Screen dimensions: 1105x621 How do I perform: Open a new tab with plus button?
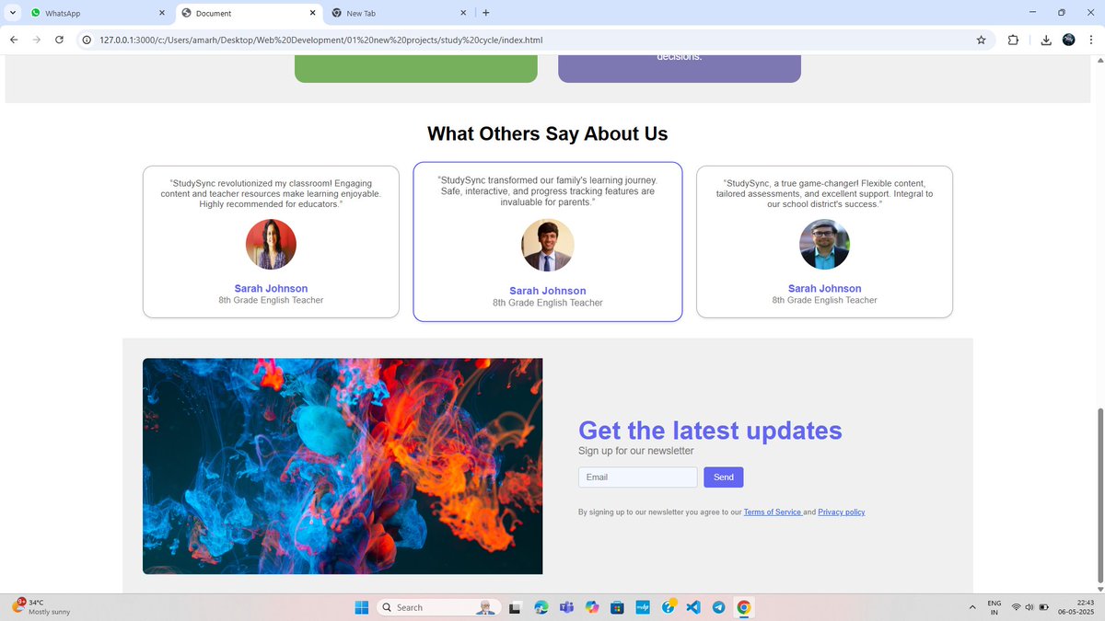click(486, 13)
